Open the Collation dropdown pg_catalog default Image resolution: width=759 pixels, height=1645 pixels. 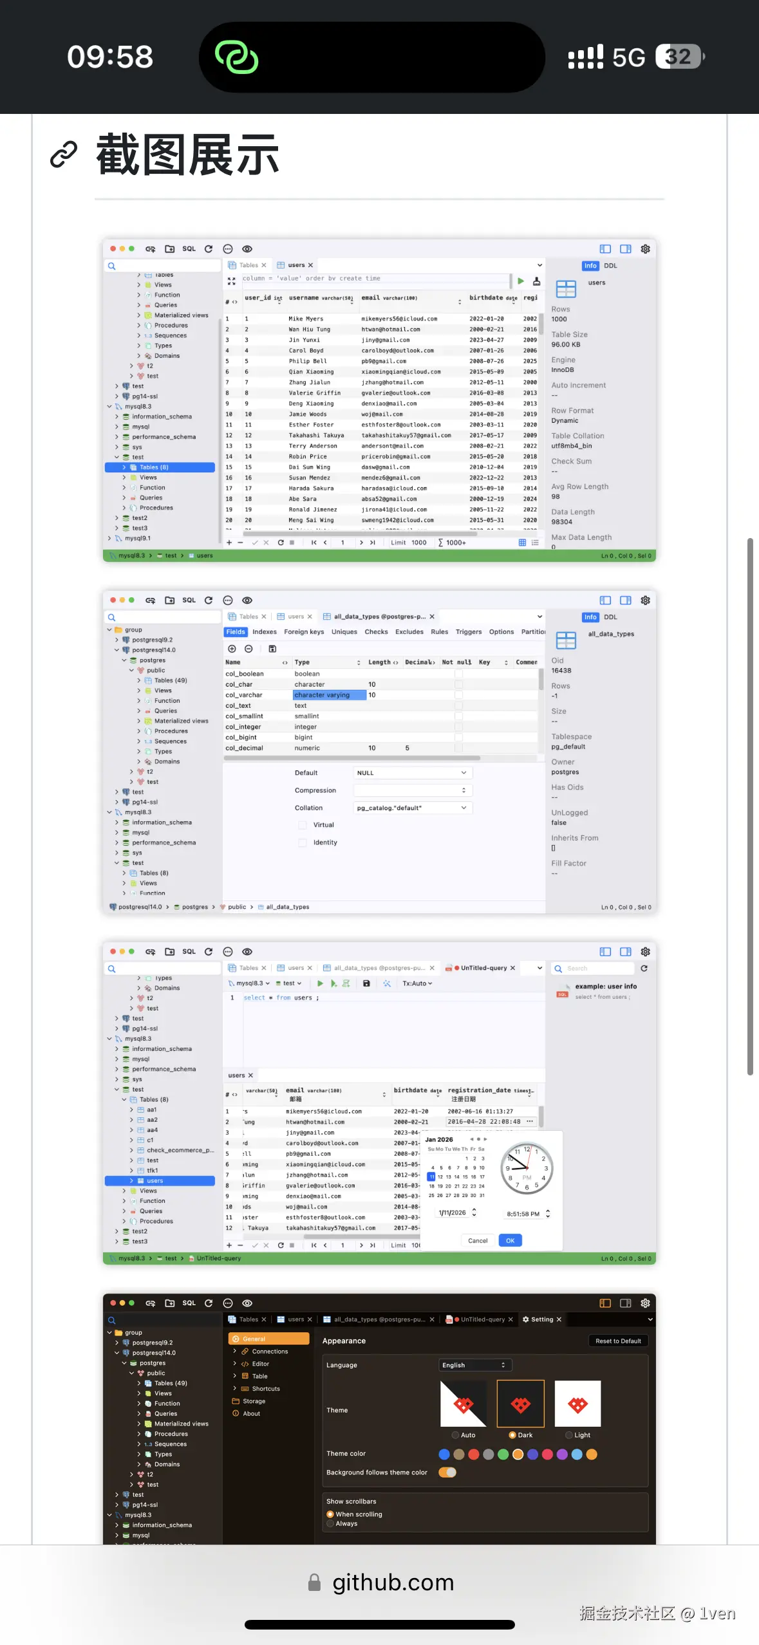[412, 808]
